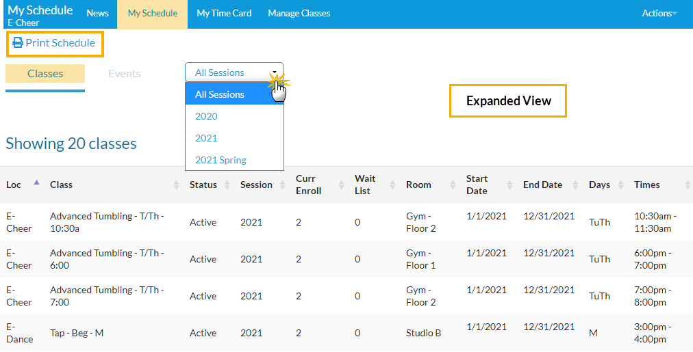Viewport: 693px width, 352px height.
Task: Open the Actions menu in the header
Action: point(659,14)
